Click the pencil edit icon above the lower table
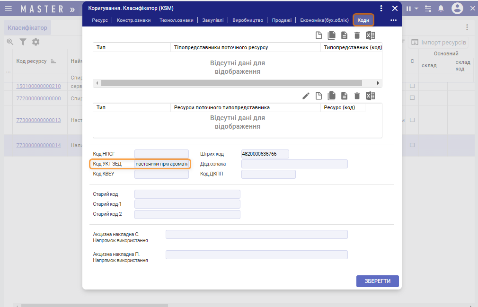 (306, 96)
